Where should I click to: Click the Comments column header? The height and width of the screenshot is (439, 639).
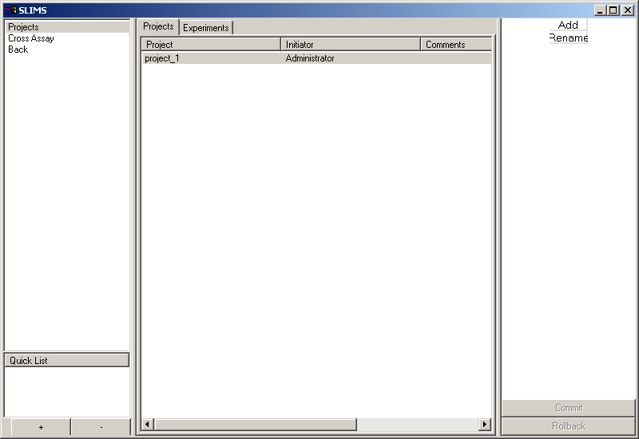pos(455,45)
